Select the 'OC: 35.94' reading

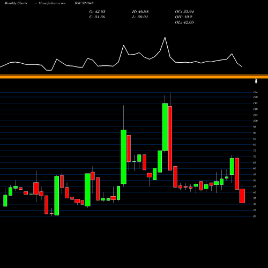pos(184,12)
